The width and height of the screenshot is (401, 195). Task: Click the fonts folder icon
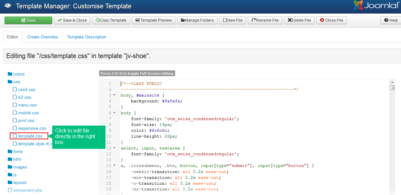[x=10, y=151]
